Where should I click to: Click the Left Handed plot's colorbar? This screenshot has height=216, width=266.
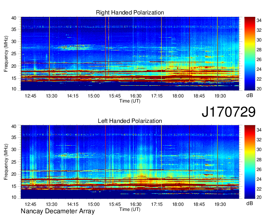tap(250, 162)
